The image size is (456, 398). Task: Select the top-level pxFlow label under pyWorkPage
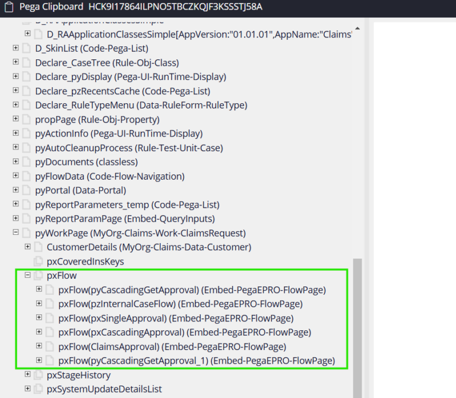click(x=62, y=275)
